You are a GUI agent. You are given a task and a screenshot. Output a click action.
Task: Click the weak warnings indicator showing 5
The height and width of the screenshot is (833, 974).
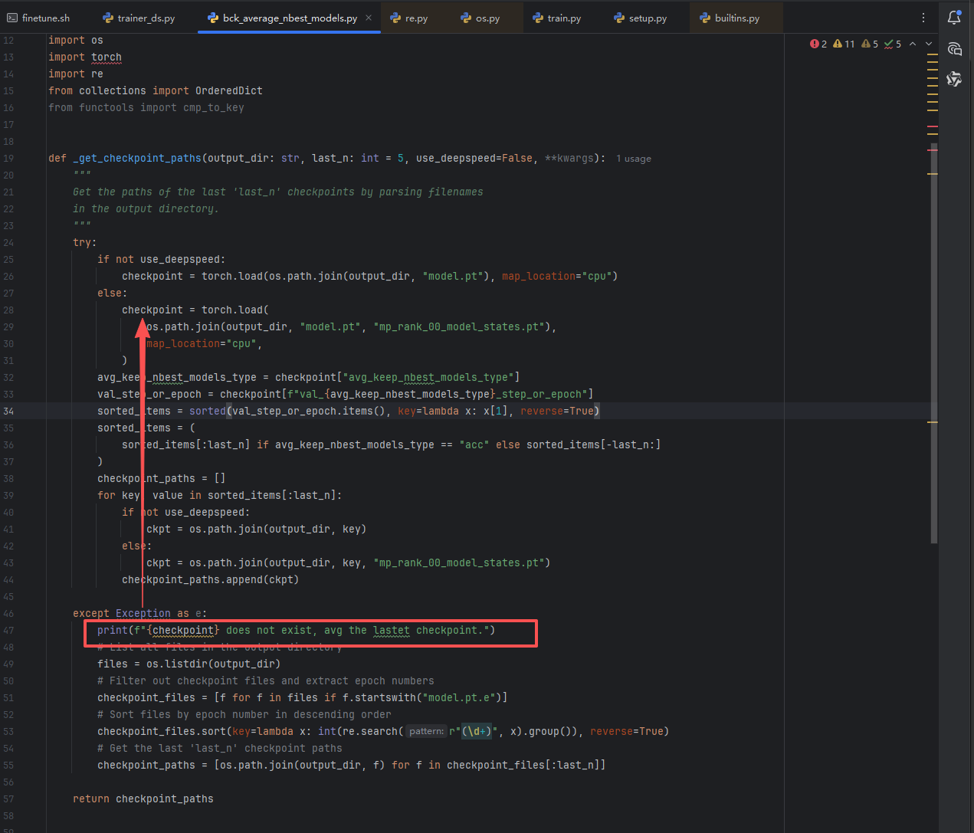point(870,44)
